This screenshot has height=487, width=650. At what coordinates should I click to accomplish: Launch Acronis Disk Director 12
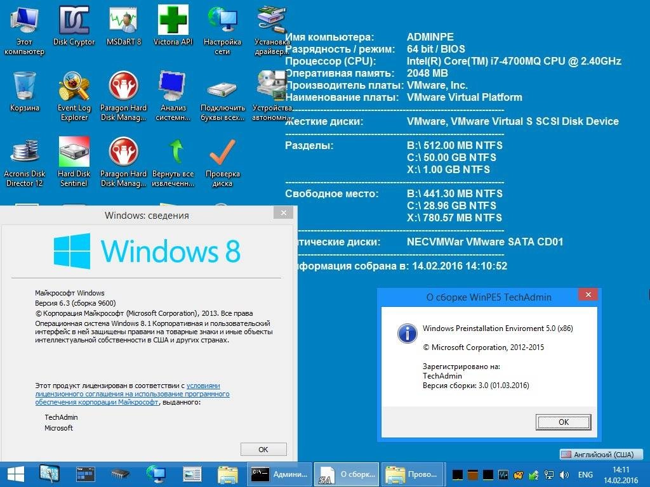[25, 162]
